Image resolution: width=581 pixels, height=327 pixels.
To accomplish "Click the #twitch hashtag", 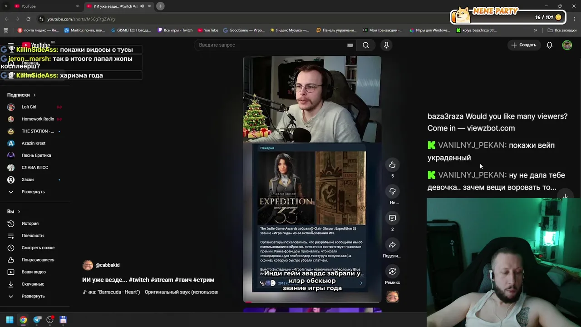I will (139, 280).
